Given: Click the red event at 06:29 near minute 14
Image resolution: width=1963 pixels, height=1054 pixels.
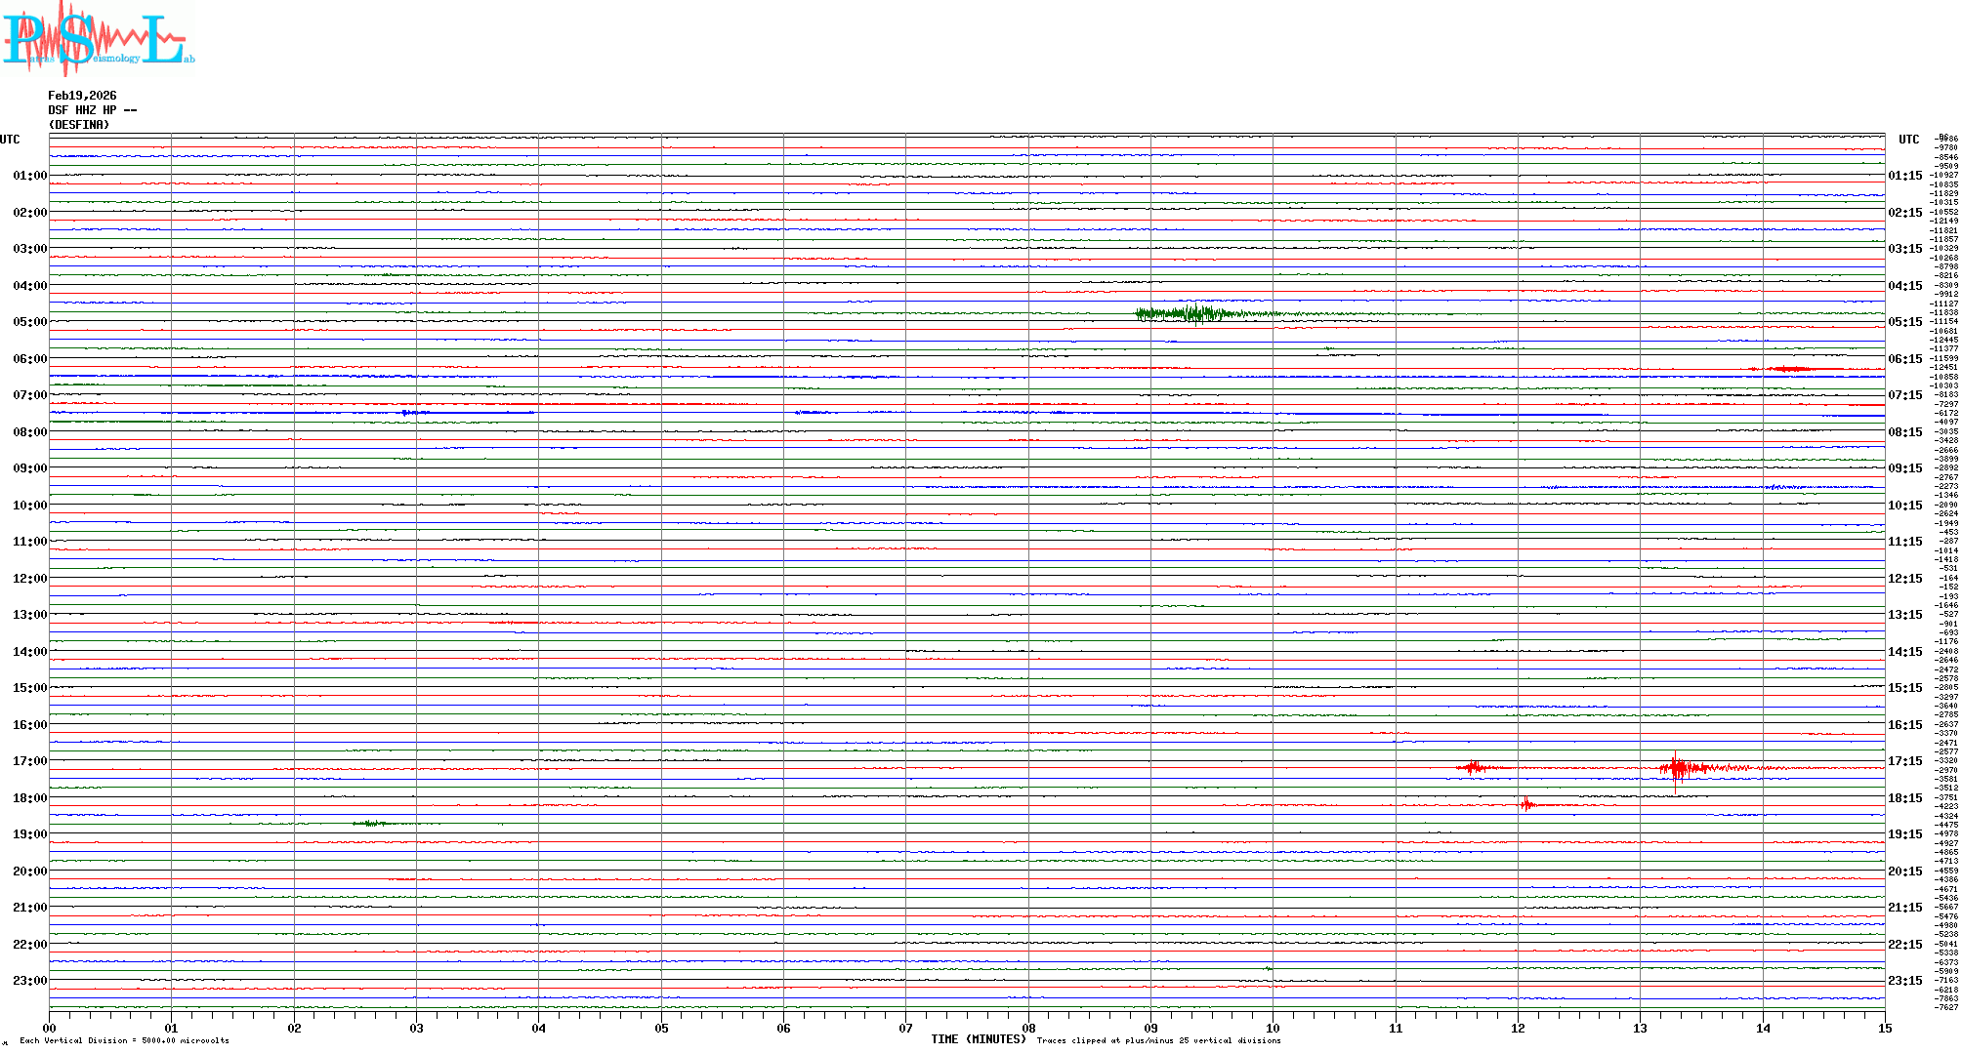Looking at the screenshot, I should pyautogui.click(x=1789, y=369).
